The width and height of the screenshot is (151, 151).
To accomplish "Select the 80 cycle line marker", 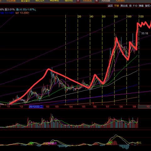I will (x=116, y=17).
